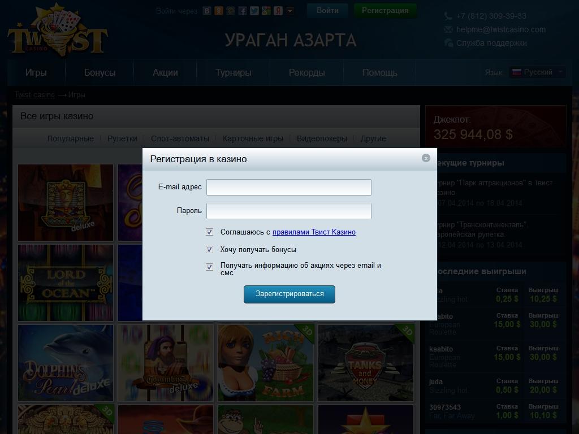
Task: Click the Twitter bird login icon
Action: [x=254, y=11]
